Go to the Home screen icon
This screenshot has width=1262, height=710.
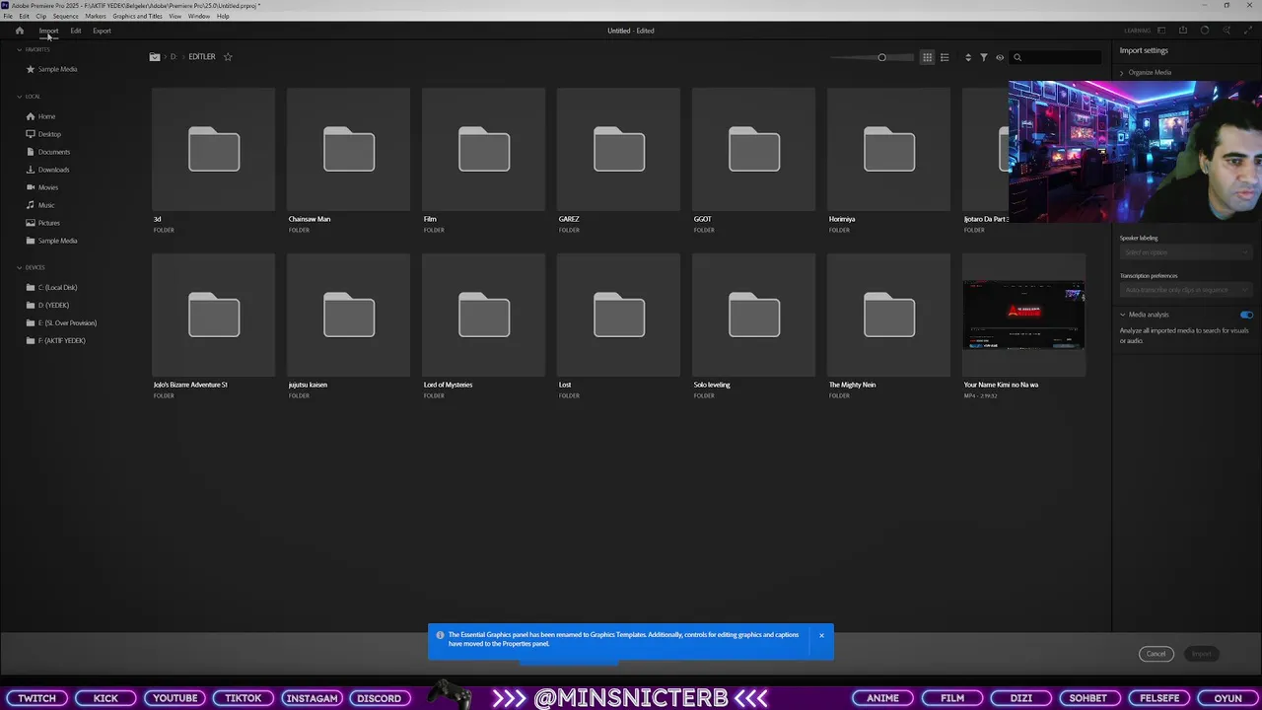19,31
